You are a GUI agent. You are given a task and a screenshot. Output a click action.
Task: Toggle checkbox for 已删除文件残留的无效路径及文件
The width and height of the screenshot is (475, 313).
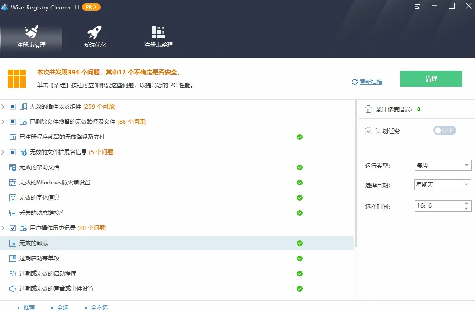pos(13,121)
